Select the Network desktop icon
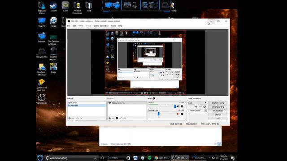The image size is (287, 161). point(42,38)
